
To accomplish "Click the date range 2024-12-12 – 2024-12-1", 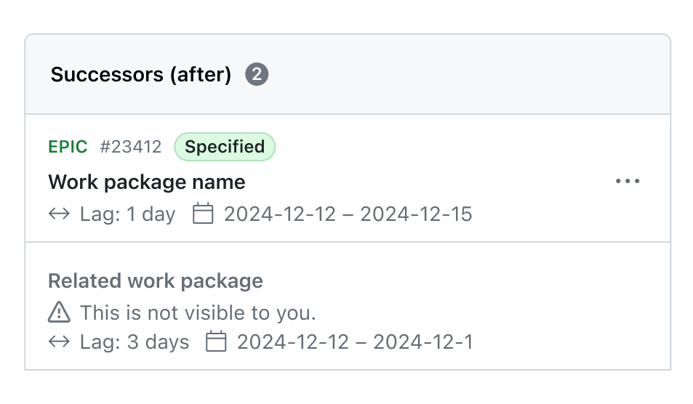I will tap(355, 342).
